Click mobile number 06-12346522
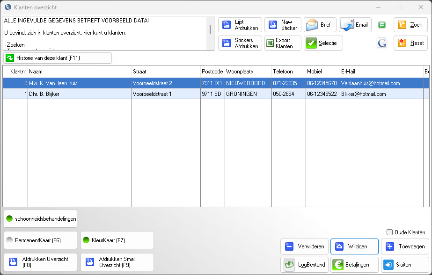 click(x=323, y=94)
